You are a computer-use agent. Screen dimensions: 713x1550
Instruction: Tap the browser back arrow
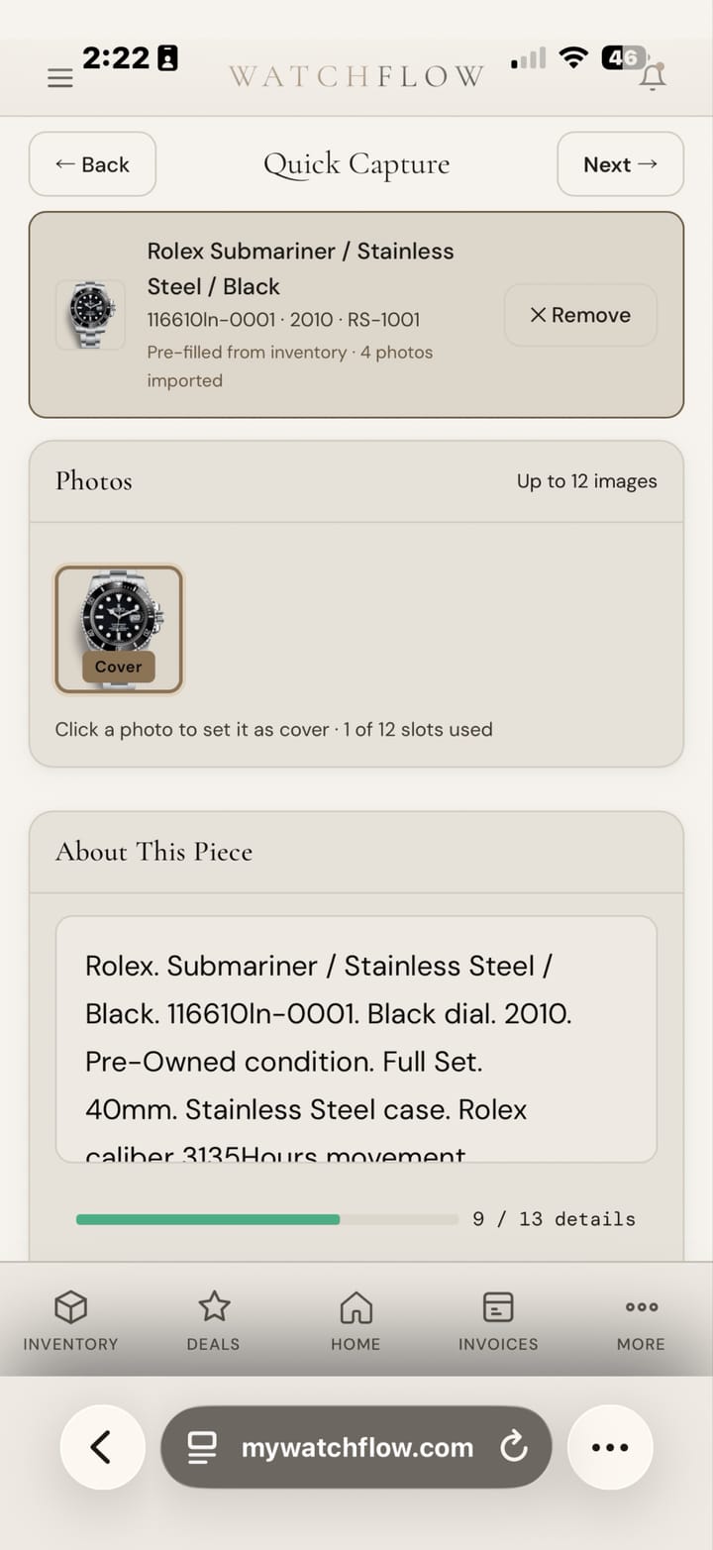coord(102,1447)
